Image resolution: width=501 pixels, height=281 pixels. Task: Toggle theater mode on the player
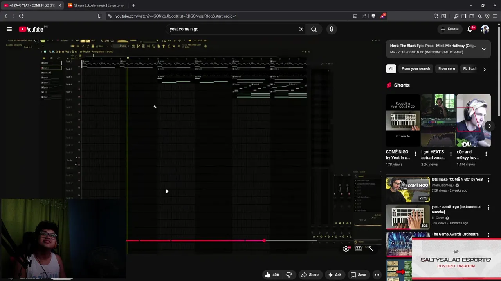coord(359,249)
